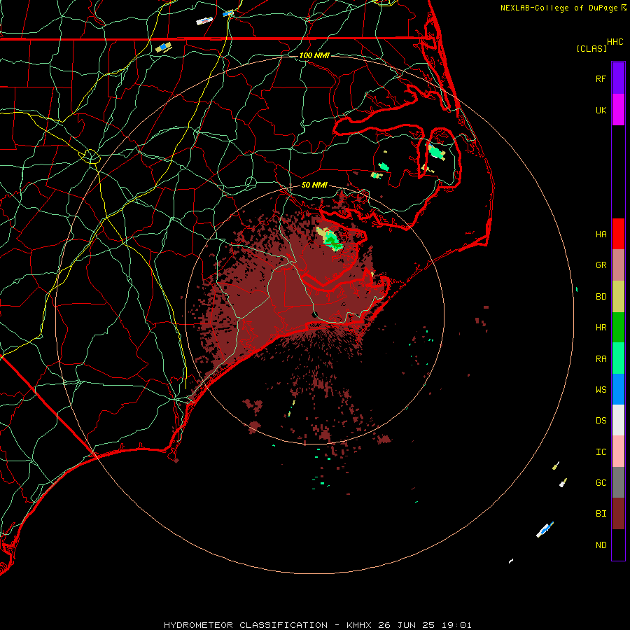The width and height of the screenshot is (630, 630).
Task: Click the UK legend label
Action: click(x=601, y=110)
